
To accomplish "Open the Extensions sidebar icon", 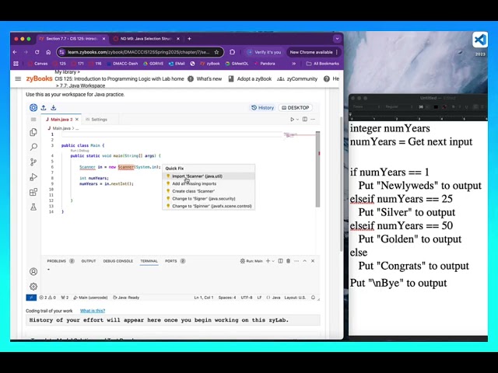I will [33, 192].
